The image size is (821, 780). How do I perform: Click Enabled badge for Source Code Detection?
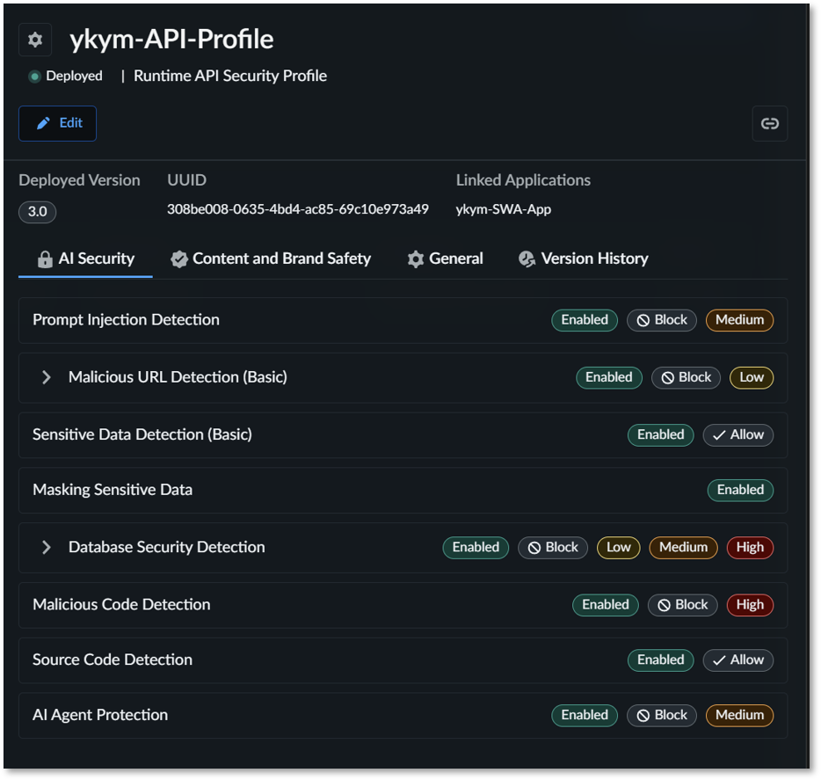tap(661, 660)
